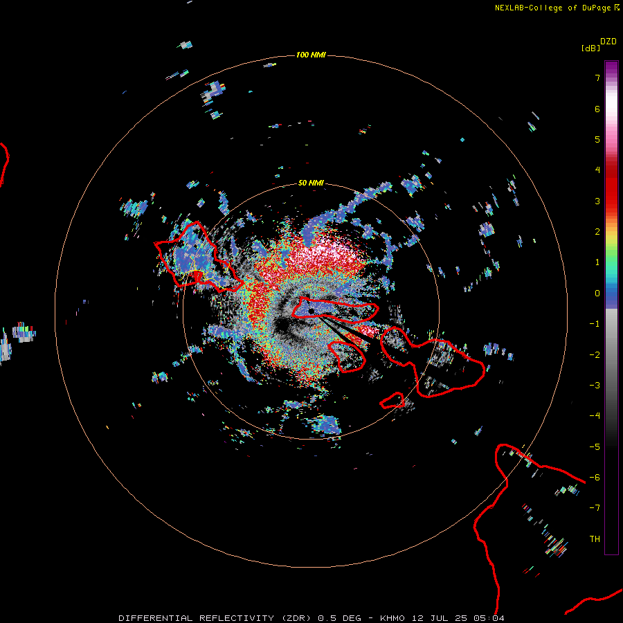Click the 50 NMI range ring label
Screen dimensions: 623x623
pos(311,183)
